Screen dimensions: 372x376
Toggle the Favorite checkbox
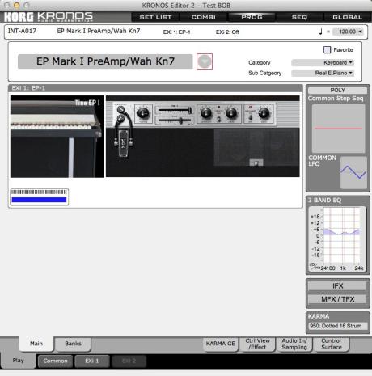327,49
